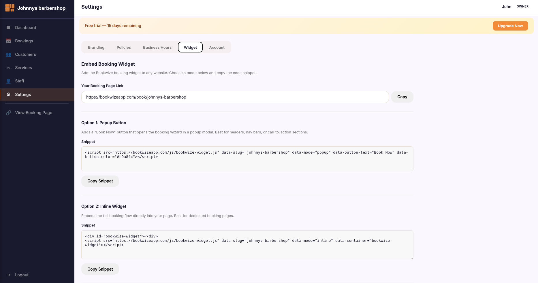The height and width of the screenshot is (283, 538).
Task: Navigate to Staff page
Action: coord(37,81)
